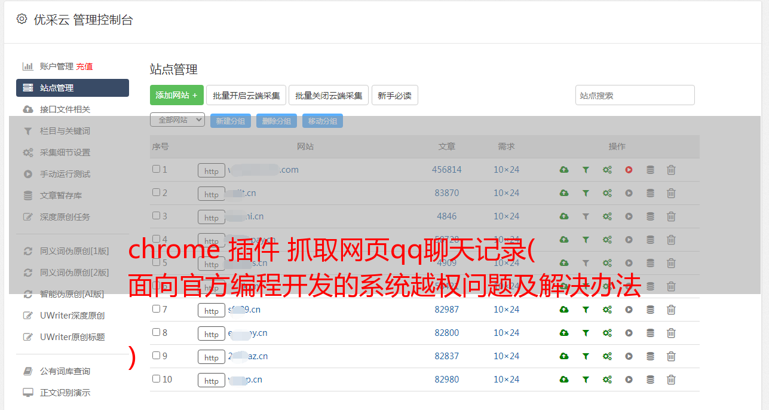Screen dimensions: 769x410
Task: Open 接口文件相关 in the sidebar
Action: [65, 109]
